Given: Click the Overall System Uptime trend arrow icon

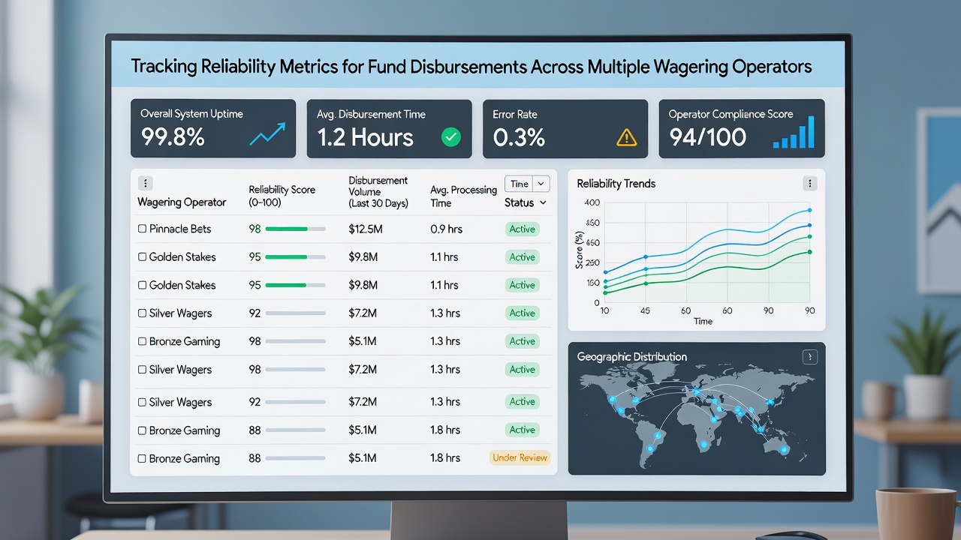Looking at the screenshot, I should coord(266,136).
